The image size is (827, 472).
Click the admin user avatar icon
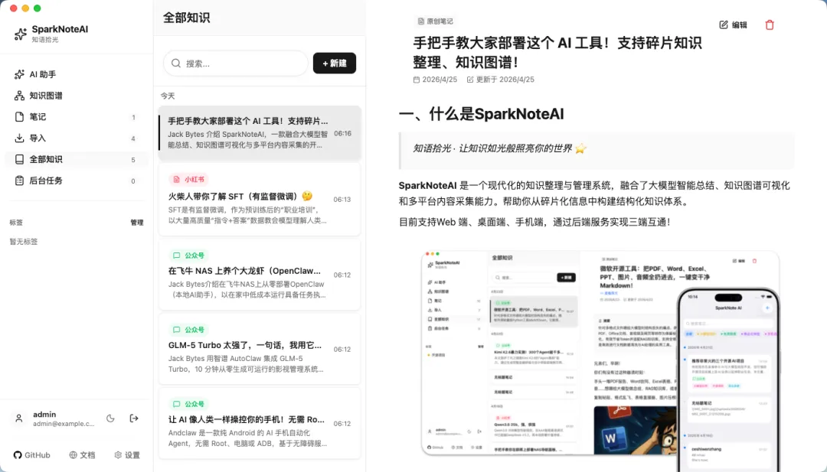tap(19, 418)
